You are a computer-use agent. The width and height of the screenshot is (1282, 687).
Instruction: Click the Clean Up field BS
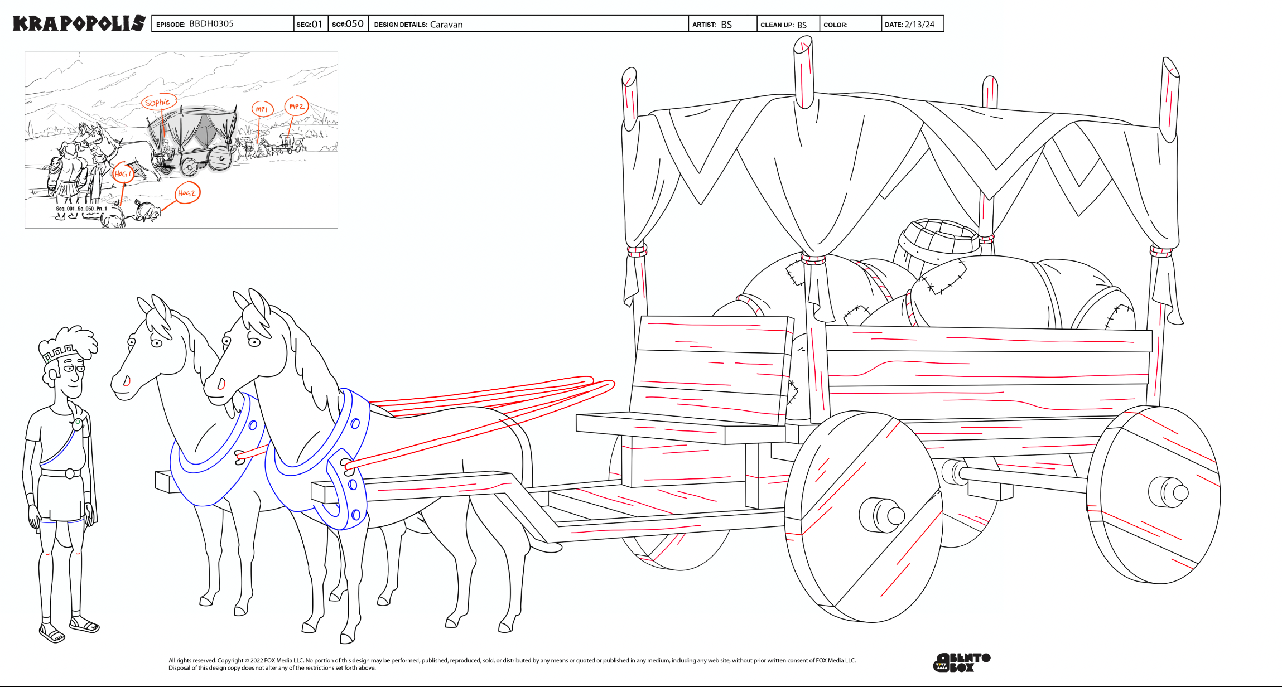802,25
